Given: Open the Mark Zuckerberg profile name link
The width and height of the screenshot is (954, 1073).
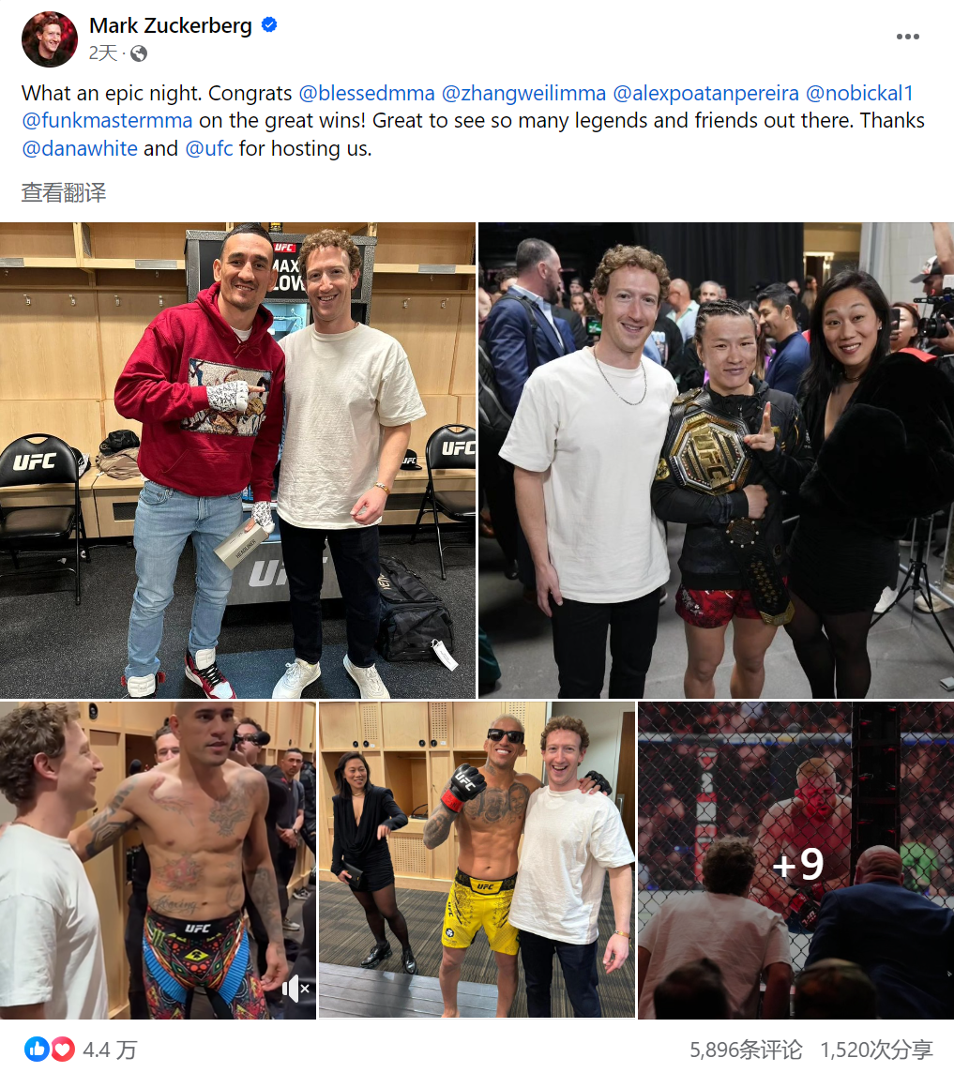Looking at the screenshot, I should coord(171,25).
